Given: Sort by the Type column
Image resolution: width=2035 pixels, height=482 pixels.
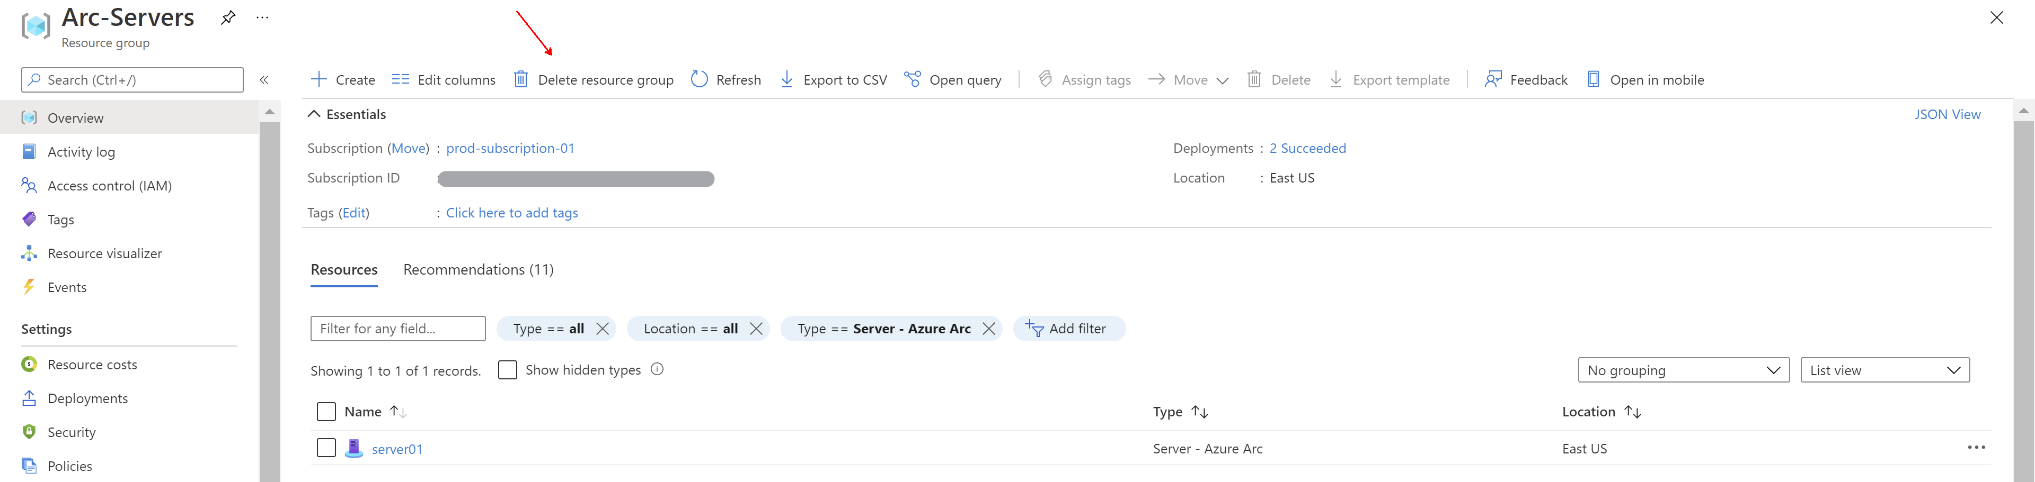Looking at the screenshot, I should [x=1181, y=412].
